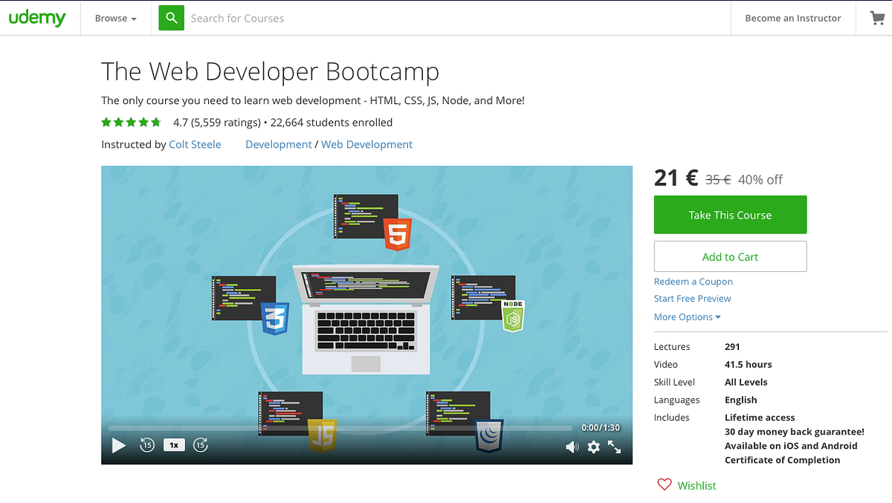Click the course title The Web Developer Bootcamp

point(271,72)
